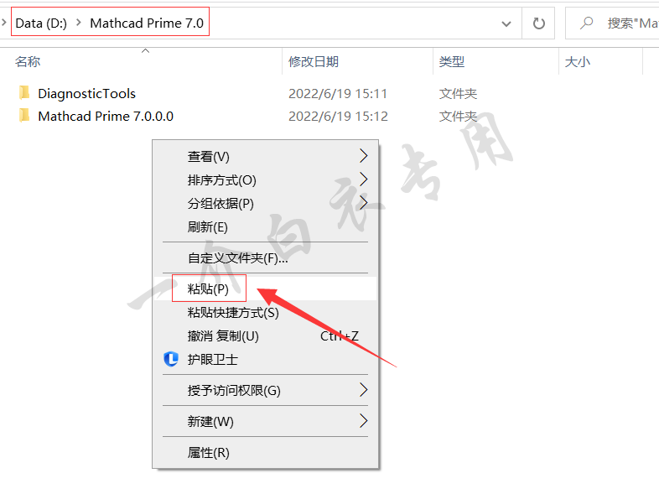Choose 排序方式(O) in context menu
This screenshot has width=659, height=494.
click(265, 180)
